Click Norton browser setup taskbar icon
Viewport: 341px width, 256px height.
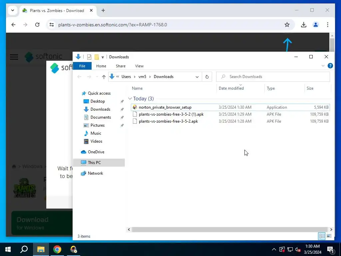74,249
